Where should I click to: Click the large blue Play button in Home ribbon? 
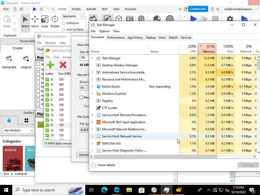193,19
